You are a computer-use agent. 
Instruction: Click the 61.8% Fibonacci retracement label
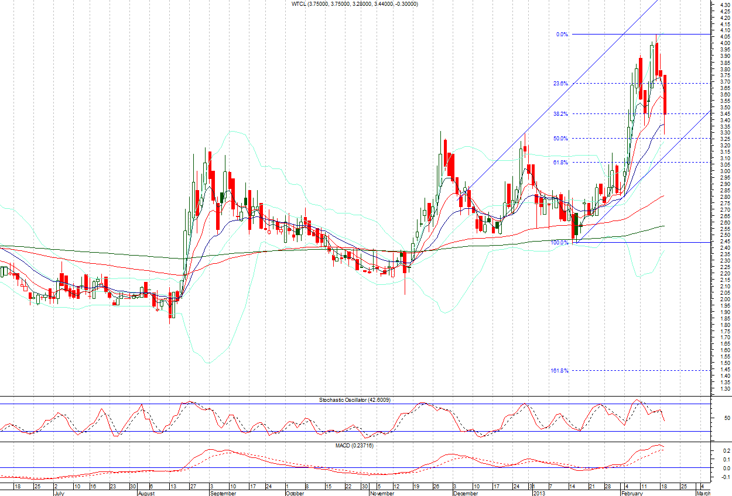point(560,163)
